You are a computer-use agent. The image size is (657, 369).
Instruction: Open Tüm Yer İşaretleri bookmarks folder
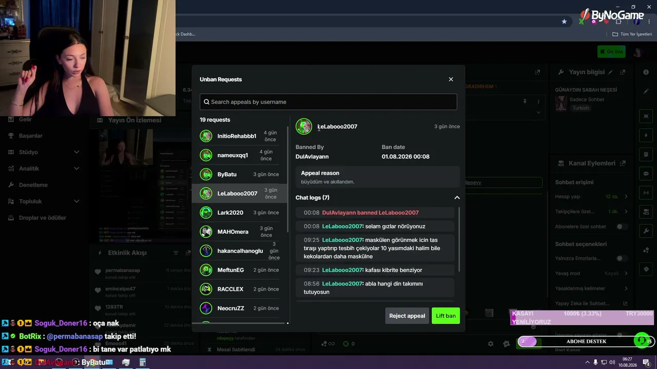632,34
